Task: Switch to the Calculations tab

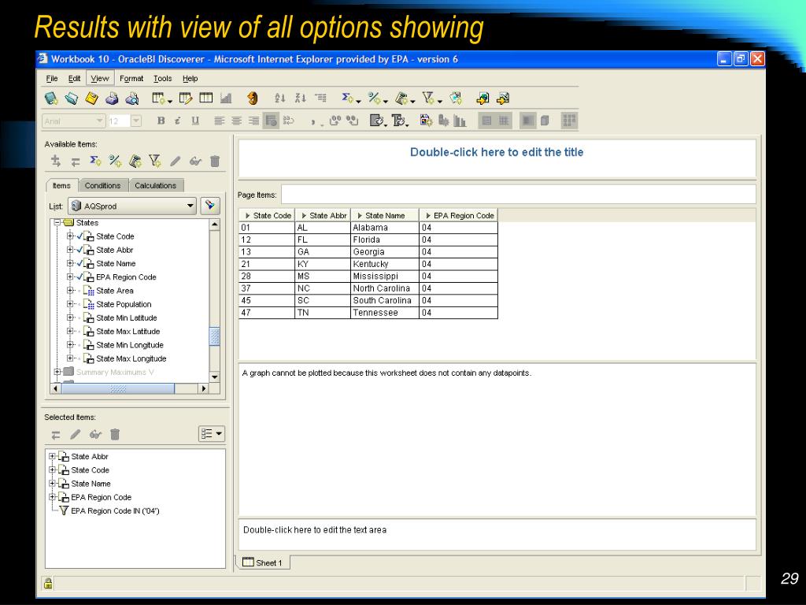Action: (155, 185)
